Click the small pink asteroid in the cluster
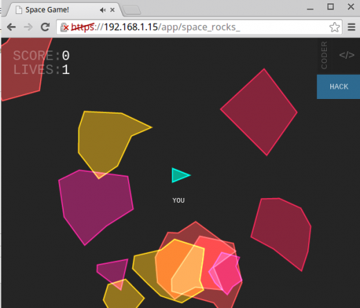 [x=226, y=273]
